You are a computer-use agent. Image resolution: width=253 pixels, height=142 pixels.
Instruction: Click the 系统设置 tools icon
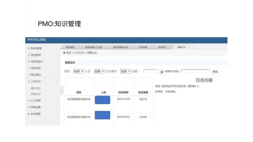tap(29, 107)
